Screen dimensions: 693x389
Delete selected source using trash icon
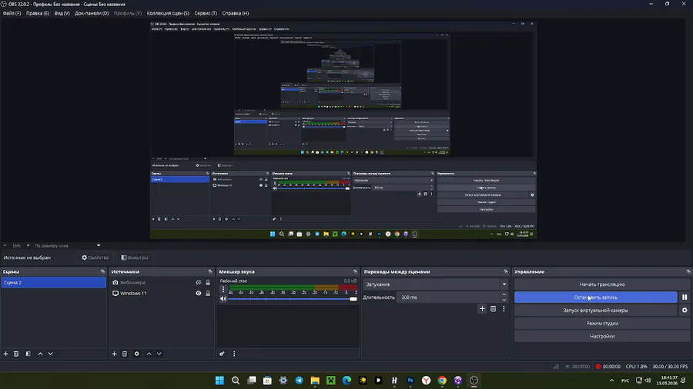click(x=125, y=354)
